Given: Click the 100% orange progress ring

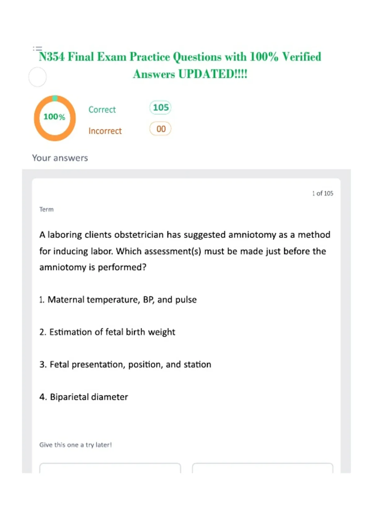Looking at the screenshot, I should pos(55,118).
